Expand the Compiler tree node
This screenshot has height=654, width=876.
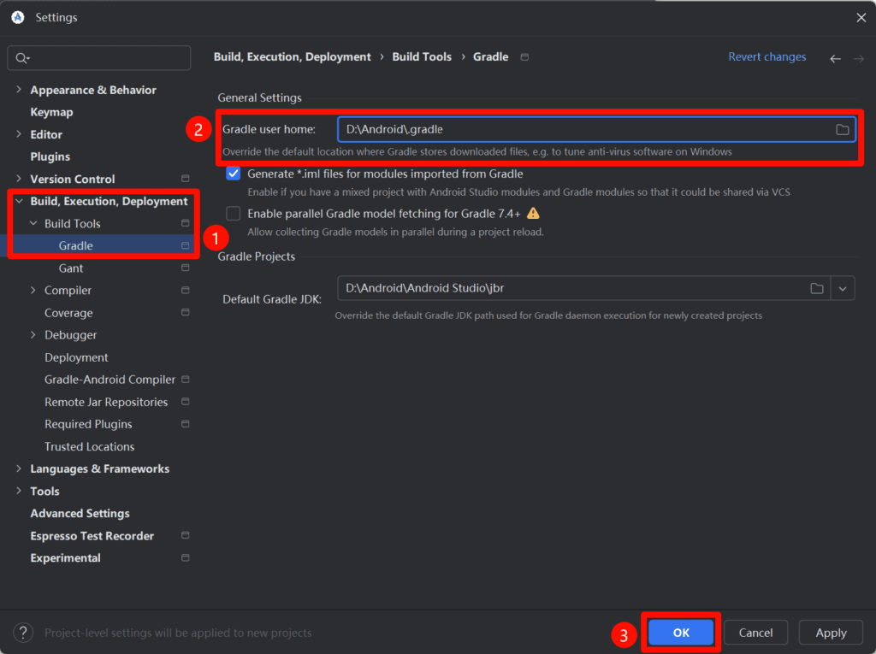(33, 291)
